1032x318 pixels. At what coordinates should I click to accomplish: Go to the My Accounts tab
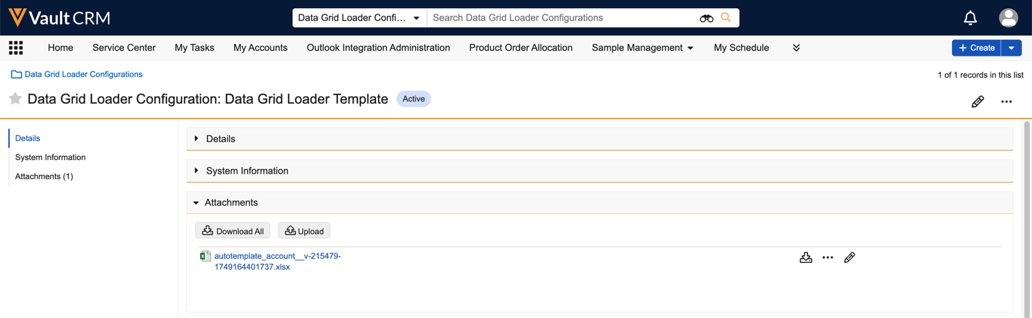260,48
